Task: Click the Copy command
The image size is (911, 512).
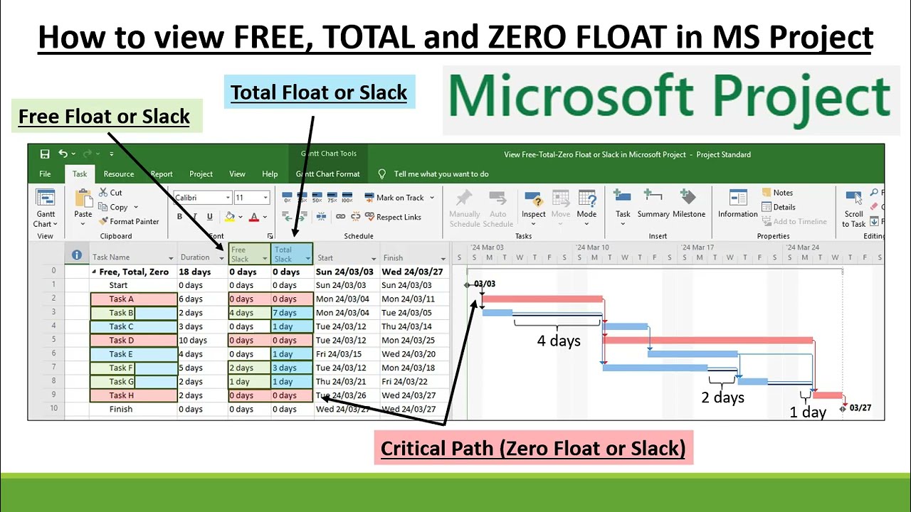Action: (x=114, y=207)
